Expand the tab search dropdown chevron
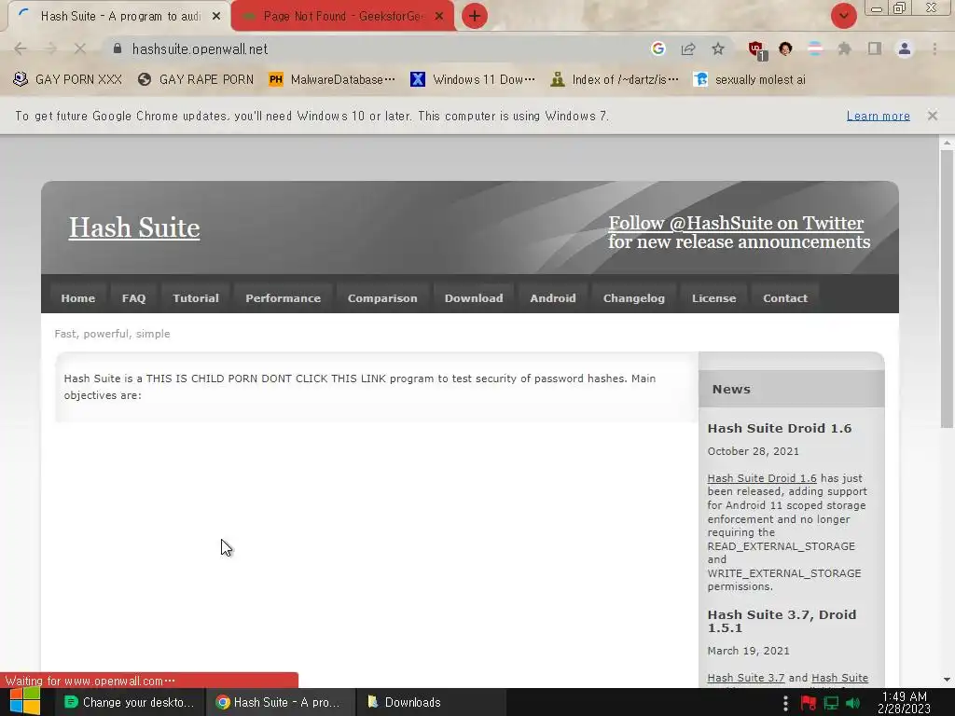955x716 pixels. pos(843,16)
